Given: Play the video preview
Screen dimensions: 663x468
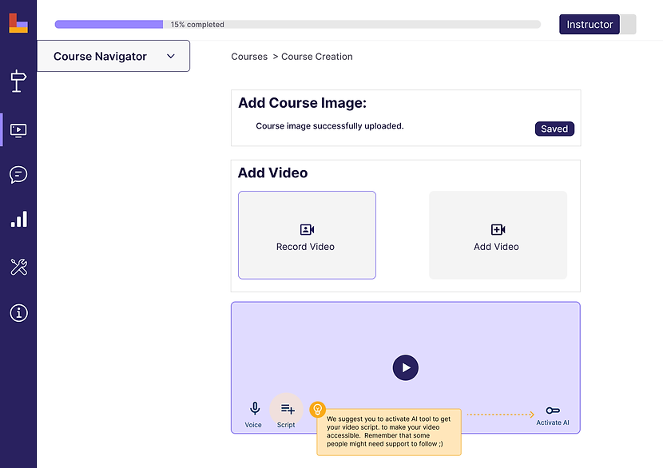Looking at the screenshot, I should [406, 367].
